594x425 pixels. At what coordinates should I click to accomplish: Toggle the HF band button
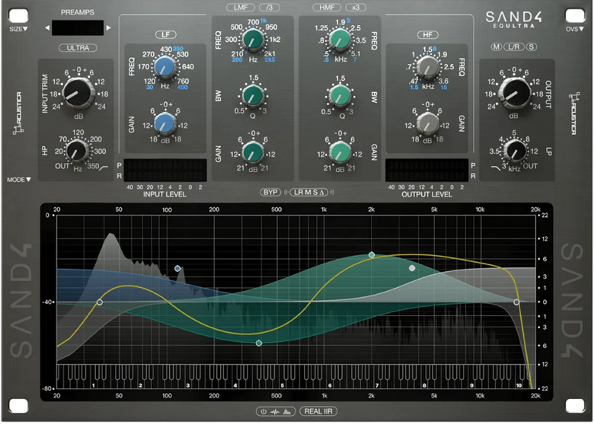coord(428,35)
